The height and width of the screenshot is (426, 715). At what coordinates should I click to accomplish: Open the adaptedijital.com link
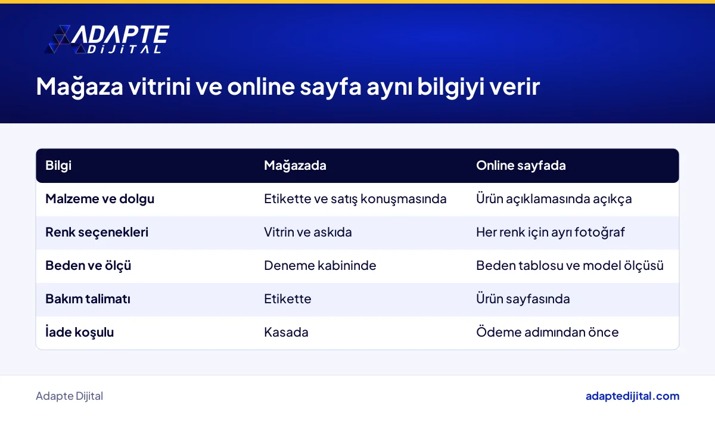(632, 396)
